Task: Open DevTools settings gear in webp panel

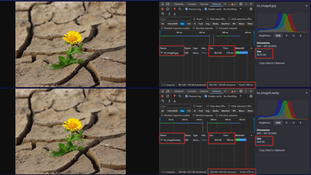Action: [x=241, y=91]
